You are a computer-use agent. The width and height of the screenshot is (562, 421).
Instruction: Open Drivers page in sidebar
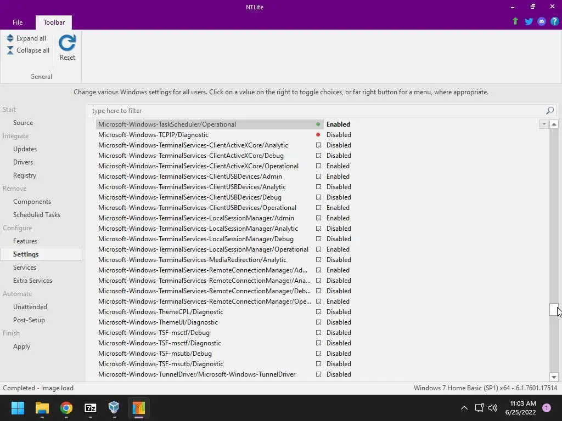[x=23, y=162]
